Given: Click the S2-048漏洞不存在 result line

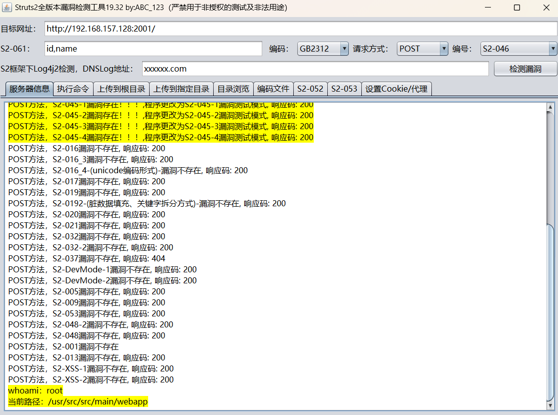Looking at the screenshot, I should pyautogui.click(x=87, y=336).
